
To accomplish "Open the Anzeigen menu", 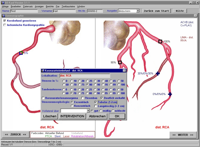I will [x=39, y=6].
